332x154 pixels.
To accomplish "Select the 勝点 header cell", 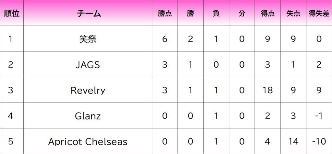I will pos(165,13).
